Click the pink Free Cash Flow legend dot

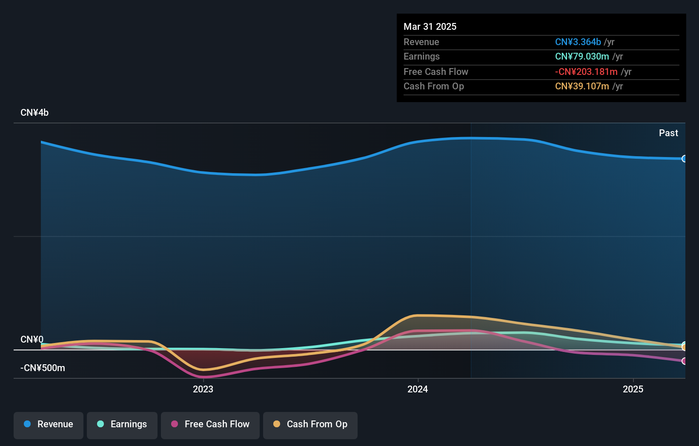pos(175,424)
